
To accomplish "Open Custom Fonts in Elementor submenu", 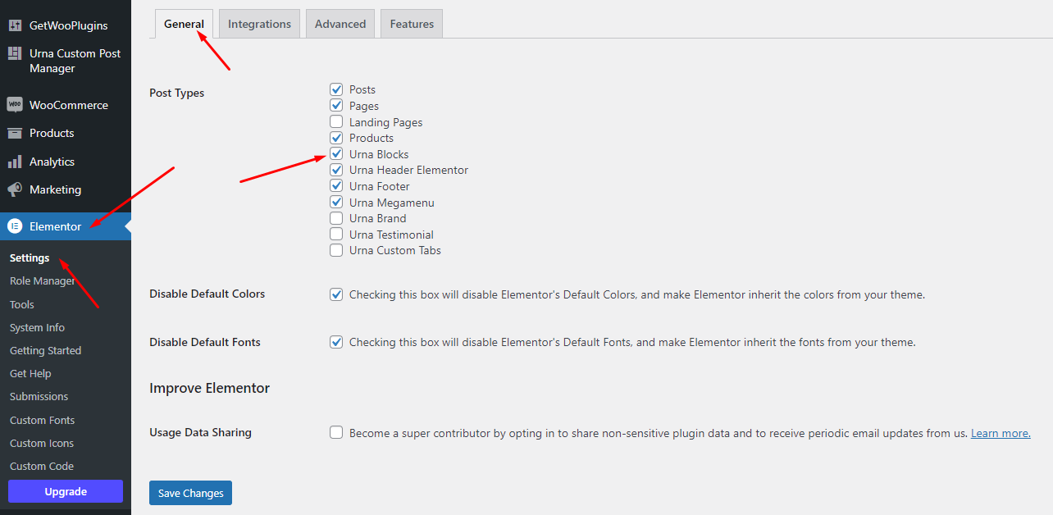I will point(42,420).
